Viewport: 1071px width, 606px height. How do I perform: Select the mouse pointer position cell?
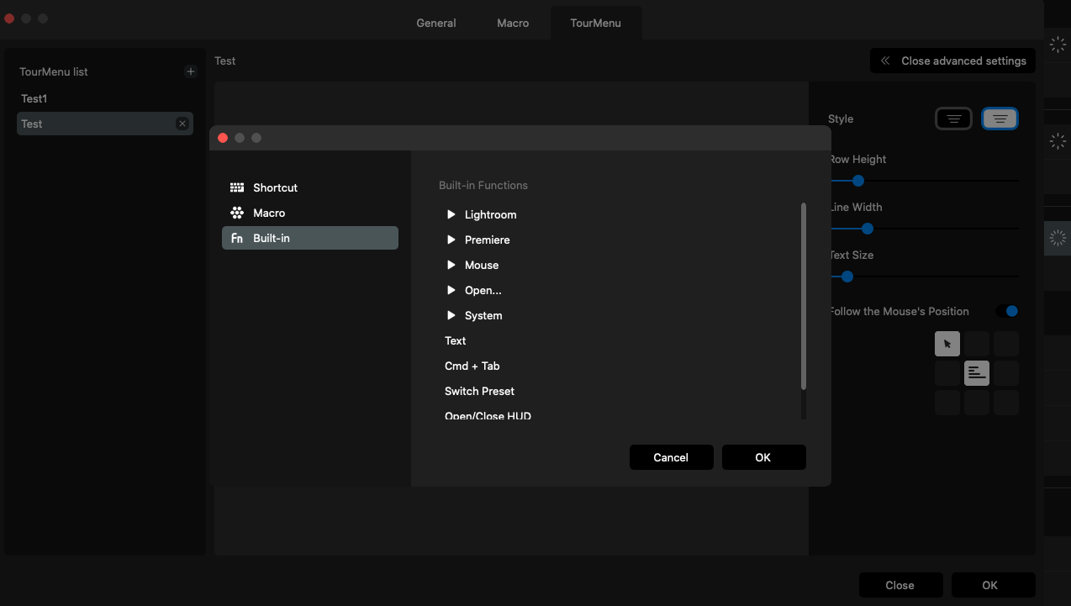[947, 344]
